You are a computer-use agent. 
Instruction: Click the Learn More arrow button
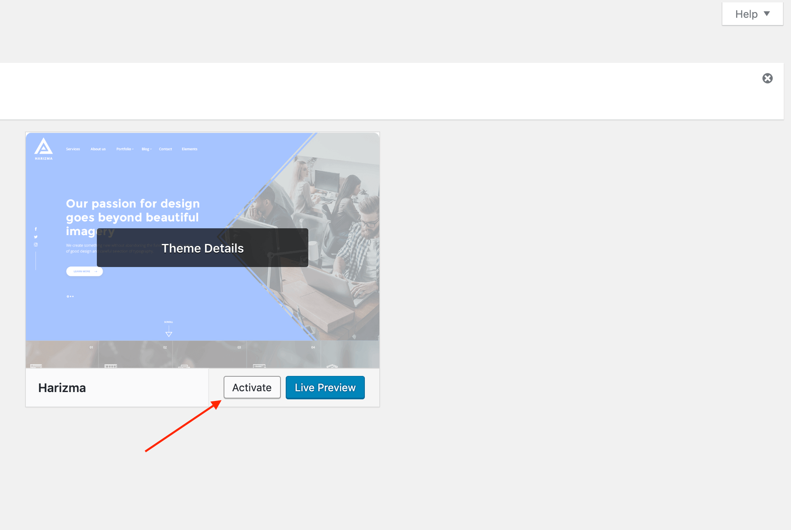(84, 271)
